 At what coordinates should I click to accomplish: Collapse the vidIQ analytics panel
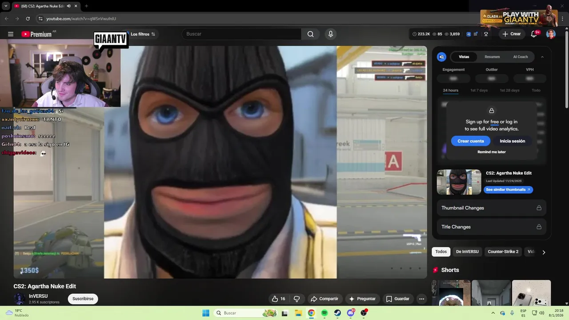click(542, 57)
